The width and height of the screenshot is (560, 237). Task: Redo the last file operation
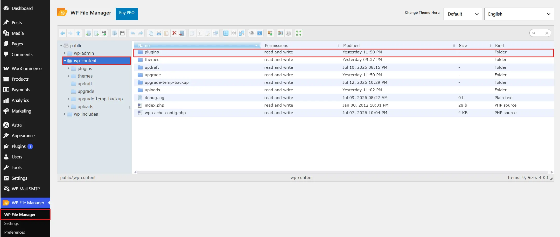(141, 33)
